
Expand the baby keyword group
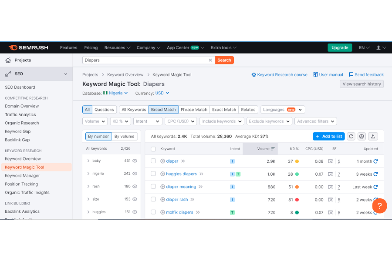click(x=88, y=161)
